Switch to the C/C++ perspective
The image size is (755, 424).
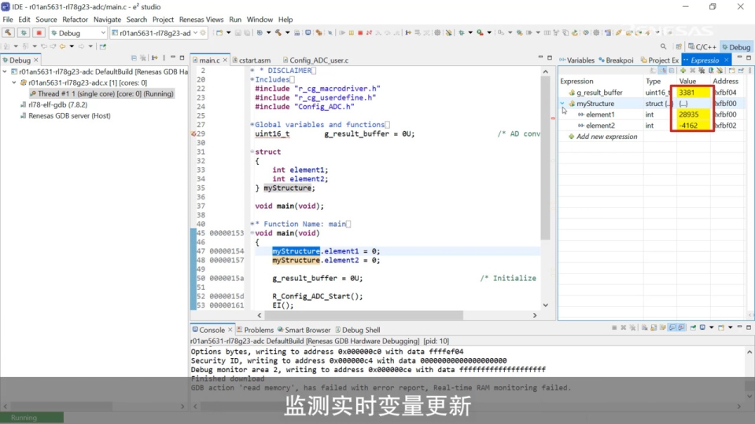click(702, 46)
